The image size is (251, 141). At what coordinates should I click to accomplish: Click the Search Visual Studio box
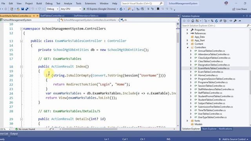tap(142, 4)
